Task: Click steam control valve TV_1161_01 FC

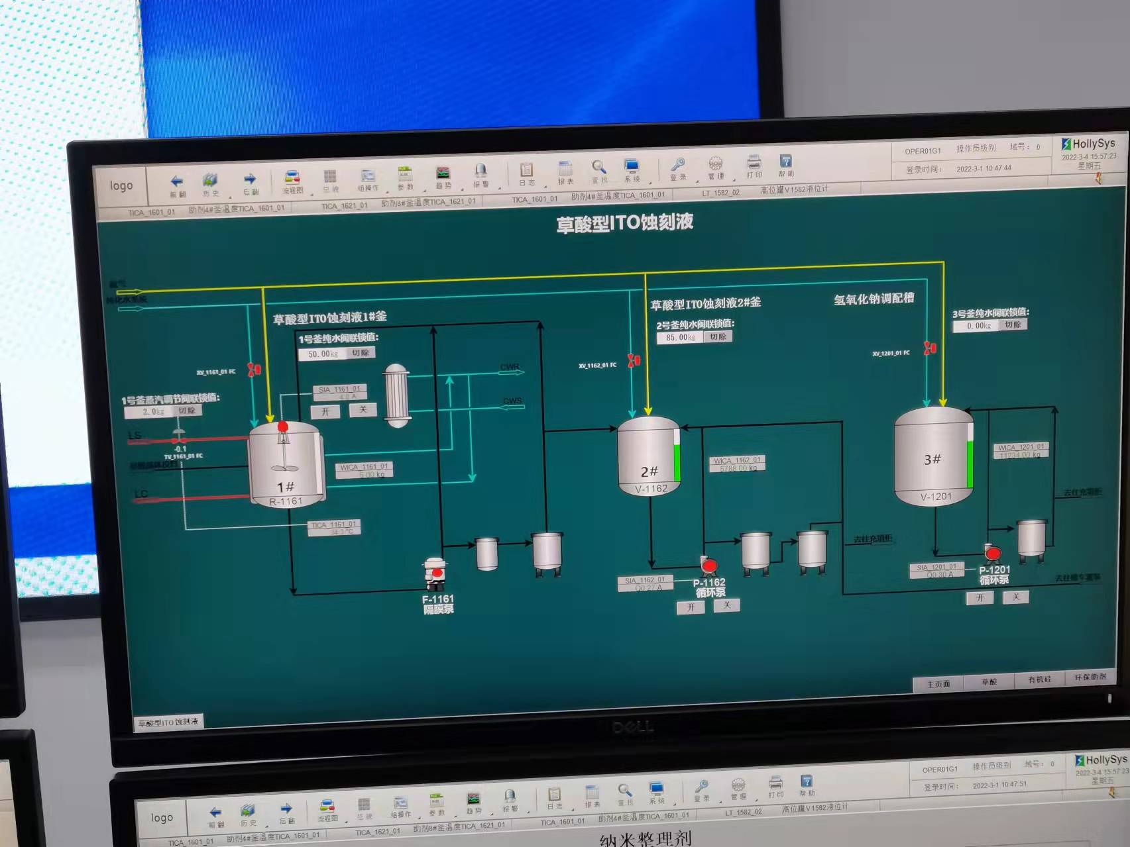Action: (x=179, y=436)
